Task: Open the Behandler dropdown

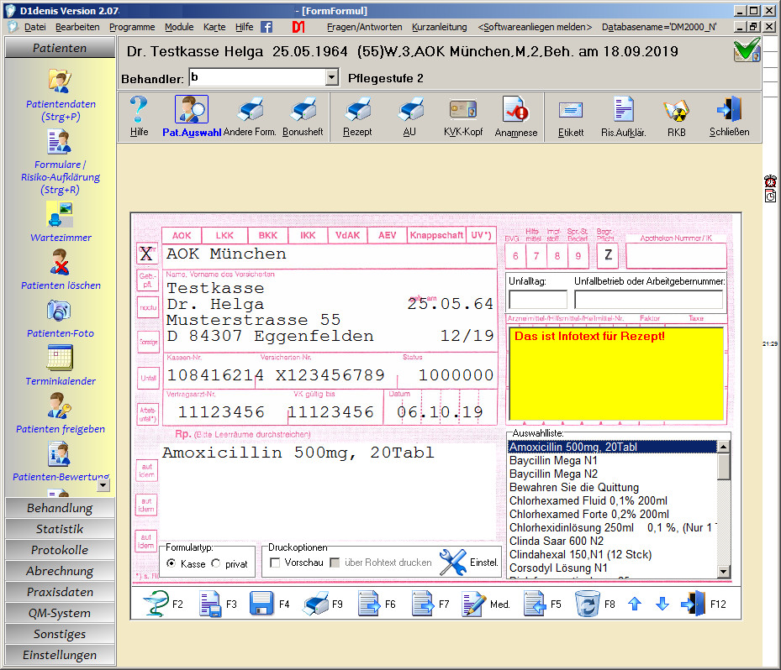Action: 332,77
